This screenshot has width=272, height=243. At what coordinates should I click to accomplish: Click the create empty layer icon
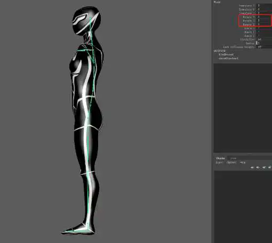pyautogui.click(x=264, y=167)
